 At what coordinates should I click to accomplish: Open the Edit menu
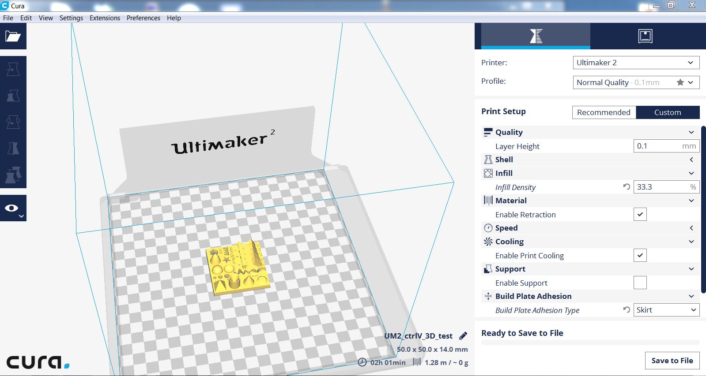click(26, 18)
